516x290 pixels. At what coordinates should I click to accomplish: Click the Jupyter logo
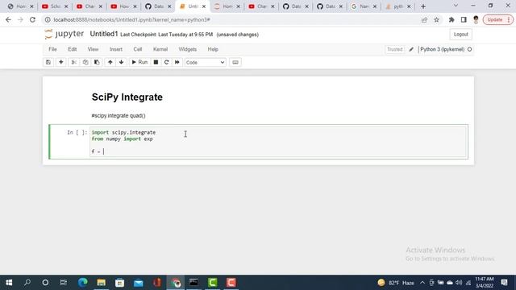64,34
